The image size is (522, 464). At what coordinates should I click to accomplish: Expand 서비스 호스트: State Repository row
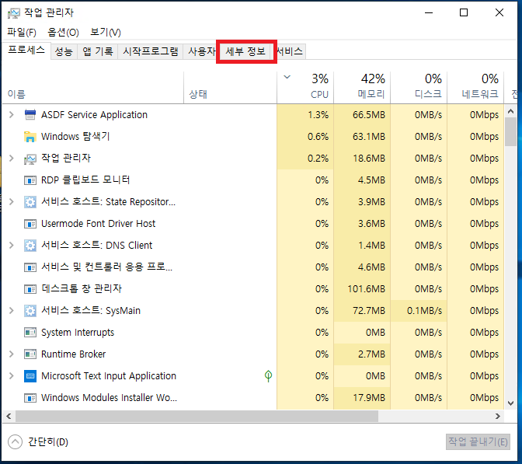click(x=12, y=201)
